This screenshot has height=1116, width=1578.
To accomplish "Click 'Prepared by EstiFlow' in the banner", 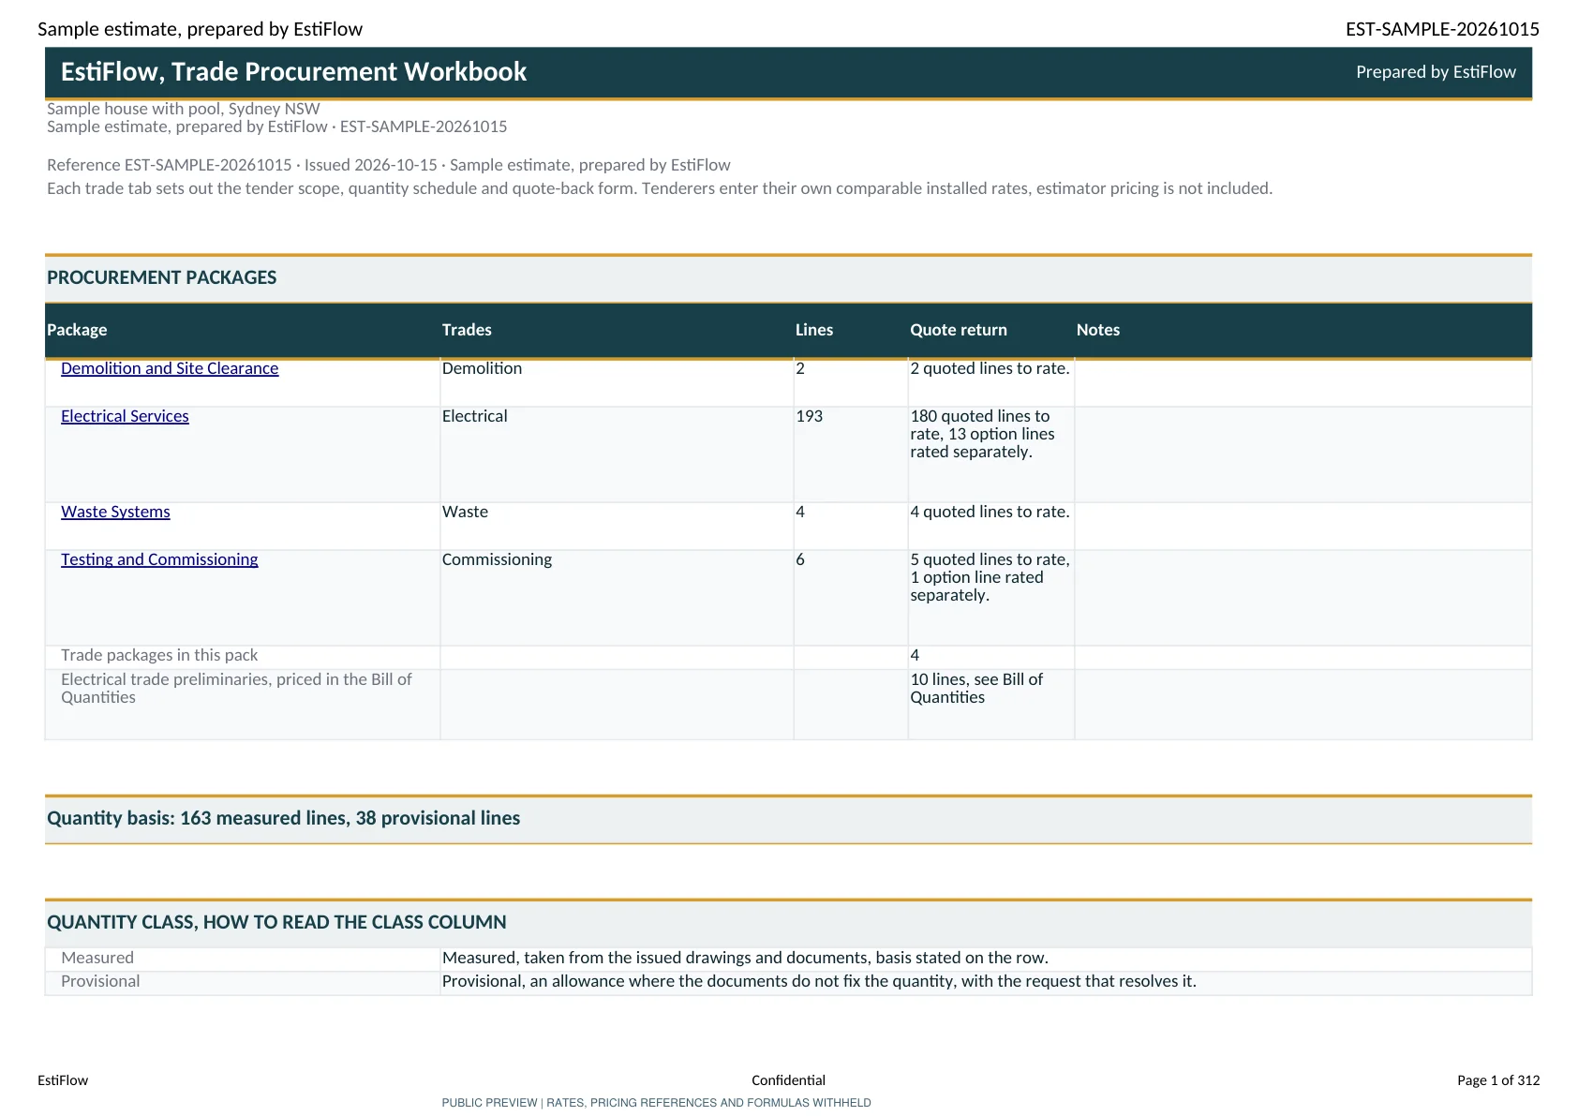I will pos(1436,72).
